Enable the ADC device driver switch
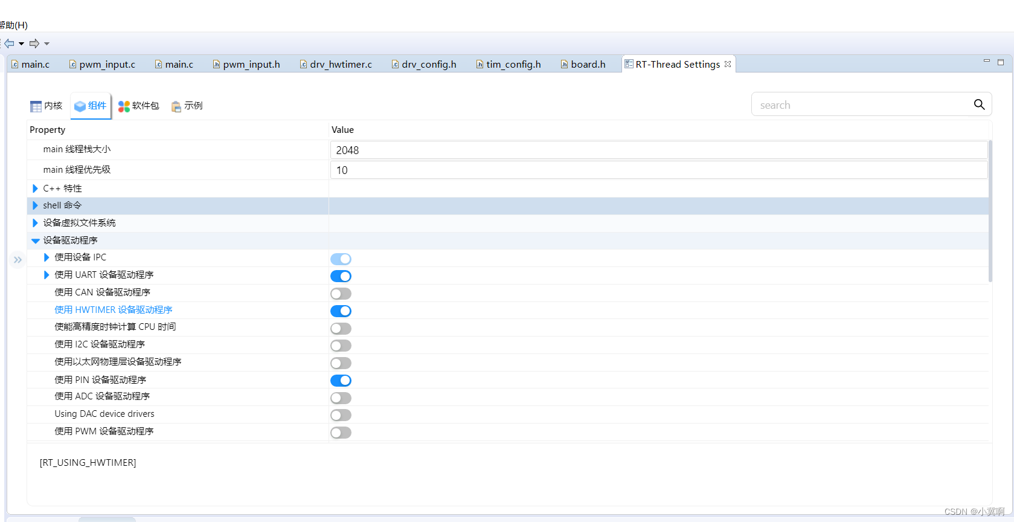1014x522 pixels. point(341,398)
